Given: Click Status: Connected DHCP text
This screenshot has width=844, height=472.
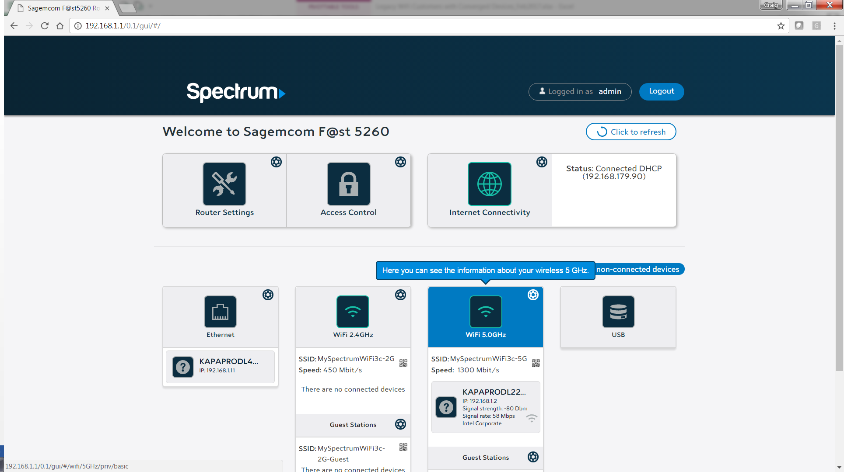Looking at the screenshot, I should [x=614, y=172].
